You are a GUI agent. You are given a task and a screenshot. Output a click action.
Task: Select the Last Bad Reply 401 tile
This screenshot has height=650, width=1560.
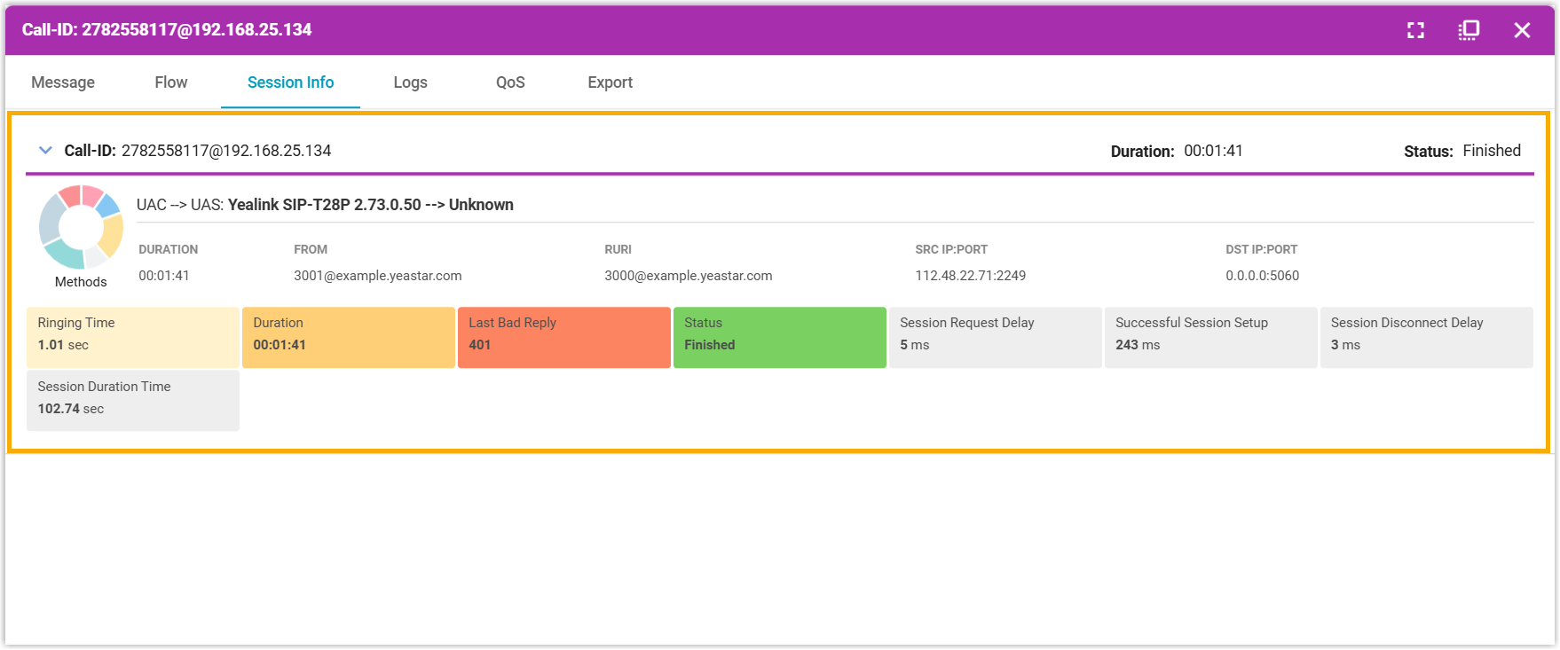coord(563,337)
